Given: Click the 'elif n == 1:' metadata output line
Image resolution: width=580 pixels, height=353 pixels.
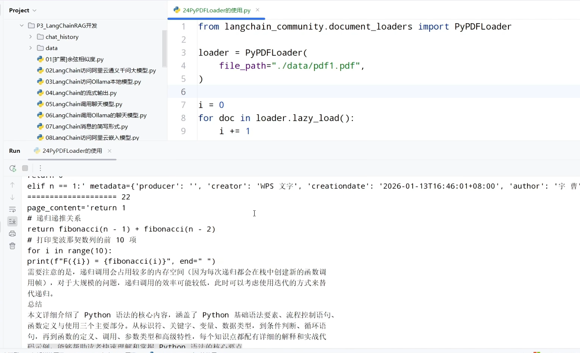Looking at the screenshot, I should click(303, 186).
